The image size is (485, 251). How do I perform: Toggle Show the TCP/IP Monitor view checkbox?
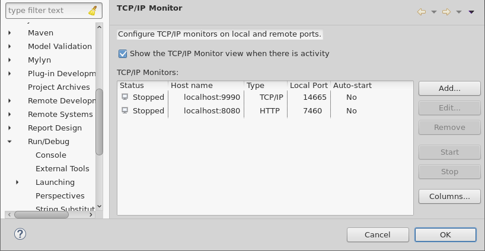coord(123,54)
